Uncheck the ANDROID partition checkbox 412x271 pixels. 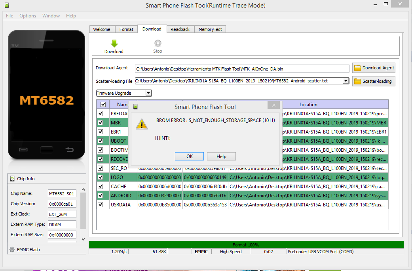(101, 195)
